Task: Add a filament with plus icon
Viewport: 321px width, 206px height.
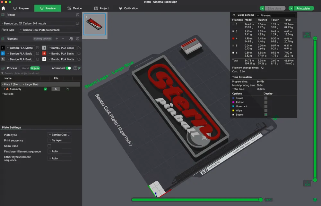Action: (x=57, y=39)
